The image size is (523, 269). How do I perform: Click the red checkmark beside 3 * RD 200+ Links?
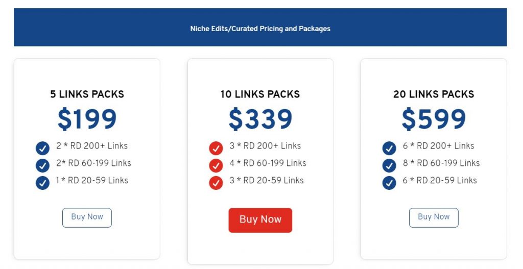[216, 149]
